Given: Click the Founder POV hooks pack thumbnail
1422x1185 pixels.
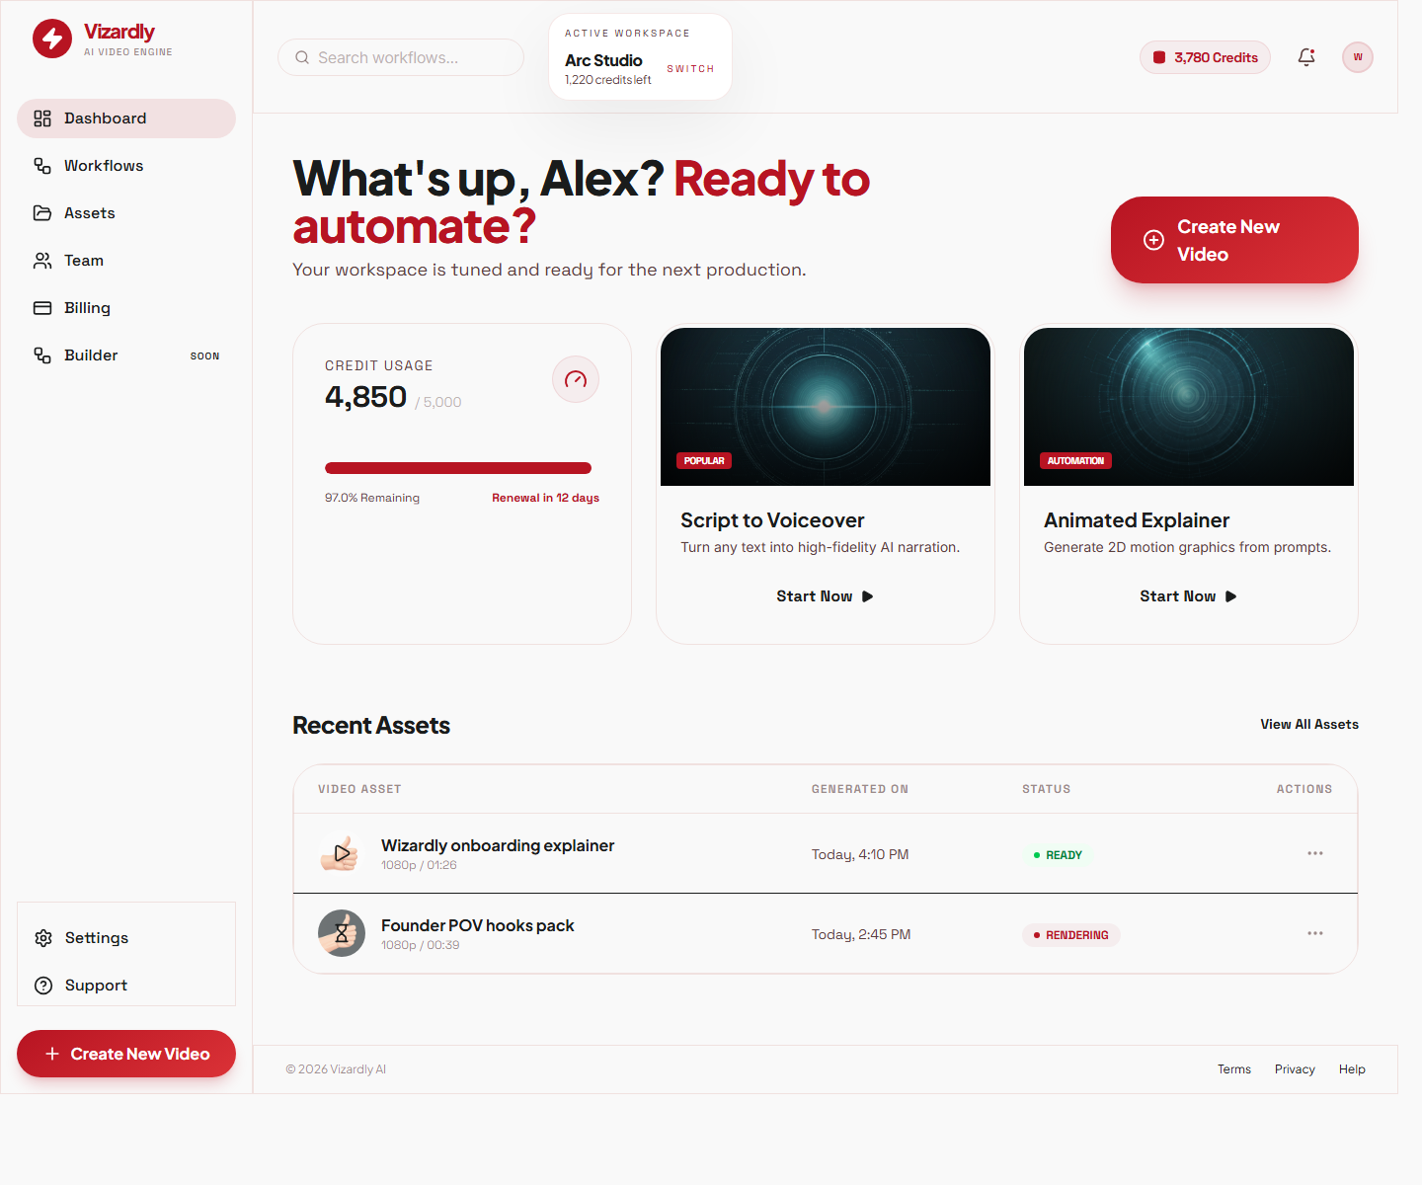Looking at the screenshot, I should point(342,933).
